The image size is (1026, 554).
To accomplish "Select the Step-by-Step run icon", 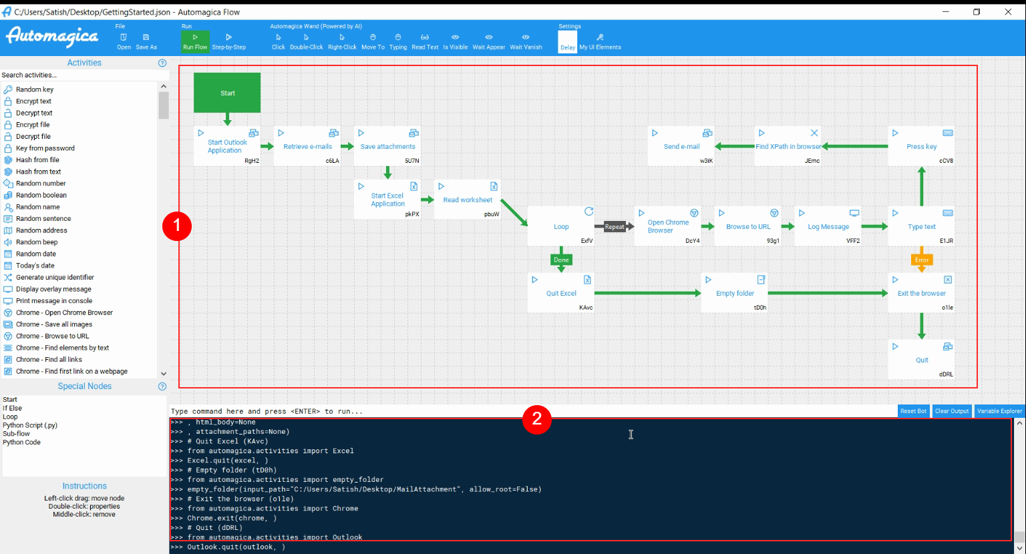I will 228,41.
